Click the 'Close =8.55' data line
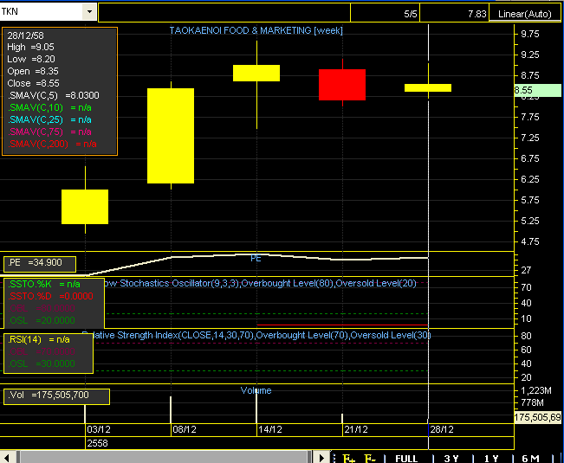 [x=33, y=83]
